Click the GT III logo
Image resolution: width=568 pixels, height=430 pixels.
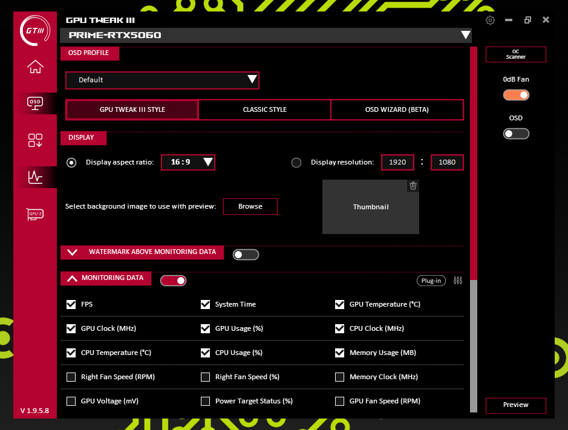point(35,30)
